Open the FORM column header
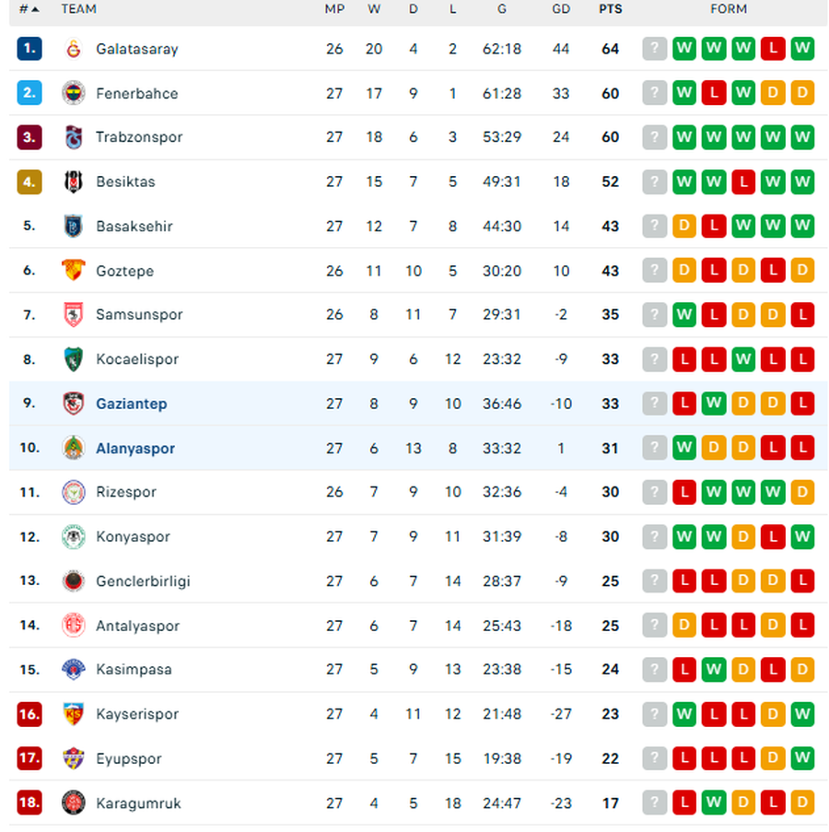Screen dimensions: 829x832 pyautogui.click(x=729, y=9)
